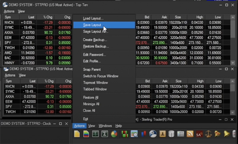This screenshot has width=238, height=144.
Task: Click the color-striped document toolbar icon
Action: click(x=86, y=134)
